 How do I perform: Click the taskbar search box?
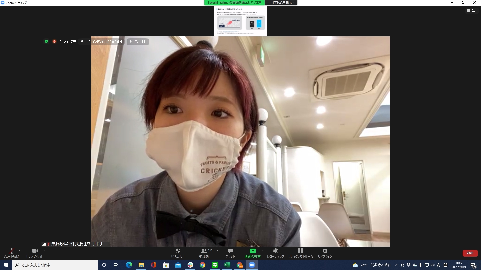55,265
